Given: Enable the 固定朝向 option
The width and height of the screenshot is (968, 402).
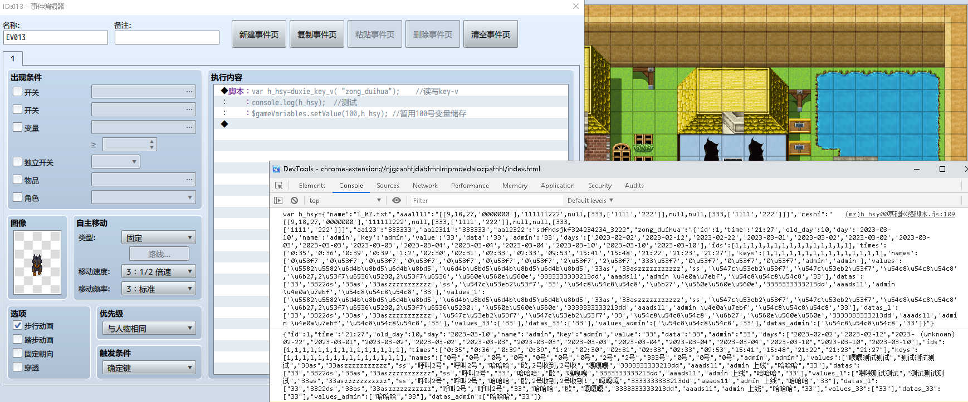Looking at the screenshot, I should [x=18, y=353].
